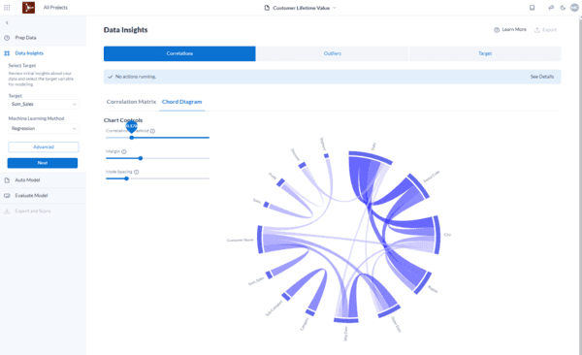Click the Export upload icon
The image size is (582, 355).
pos(536,30)
